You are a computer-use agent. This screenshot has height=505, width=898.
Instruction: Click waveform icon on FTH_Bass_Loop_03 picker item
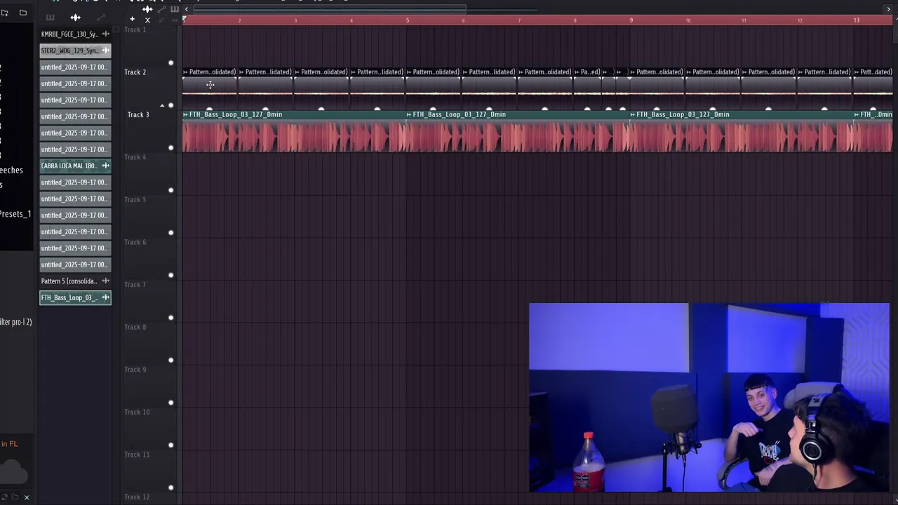(105, 297)
